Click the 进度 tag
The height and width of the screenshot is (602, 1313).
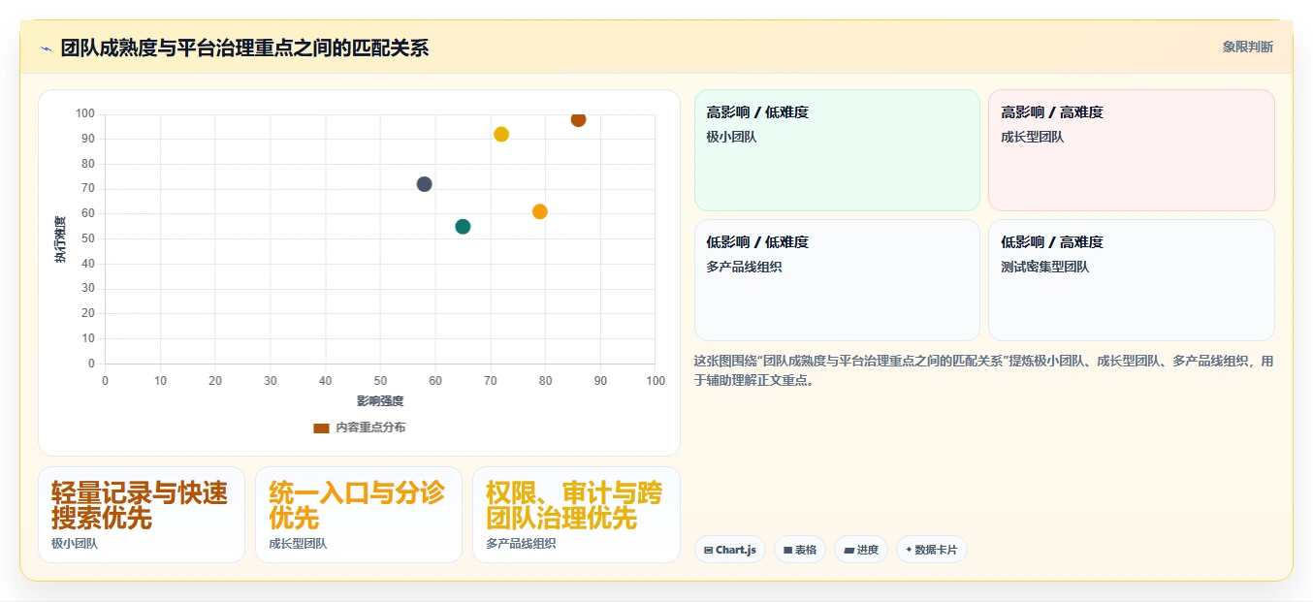click(x=861, y=550)
